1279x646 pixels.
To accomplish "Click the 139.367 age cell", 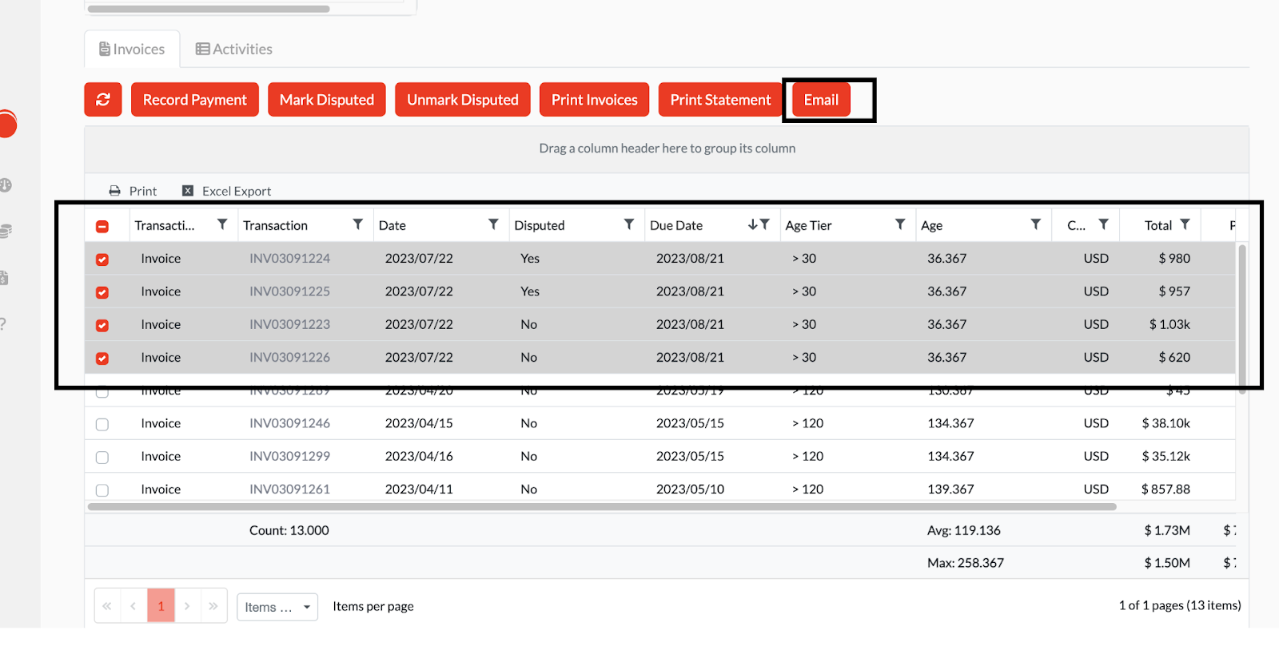I will 950,489.
